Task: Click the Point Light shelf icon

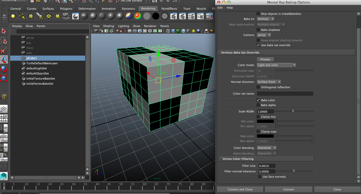Action: (31, 16)
